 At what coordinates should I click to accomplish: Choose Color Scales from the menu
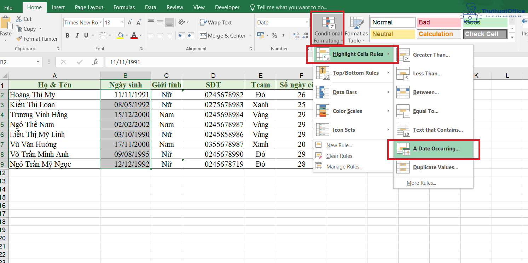coord(347,111)
